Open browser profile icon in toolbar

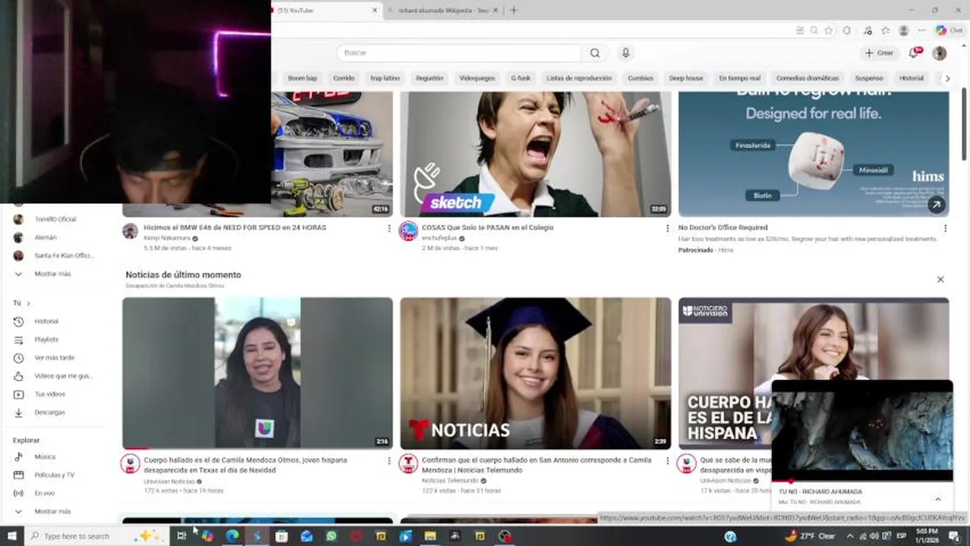tap(903, 30)
